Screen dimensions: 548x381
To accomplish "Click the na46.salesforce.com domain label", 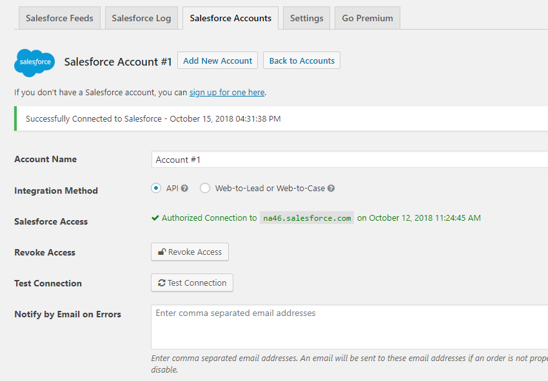I will tap(307, 218).
